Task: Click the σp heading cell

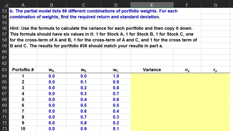Action: [x=187, y=70]
